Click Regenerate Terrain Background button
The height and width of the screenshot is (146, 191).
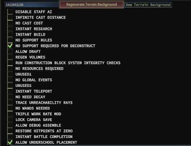coord(92,4)
